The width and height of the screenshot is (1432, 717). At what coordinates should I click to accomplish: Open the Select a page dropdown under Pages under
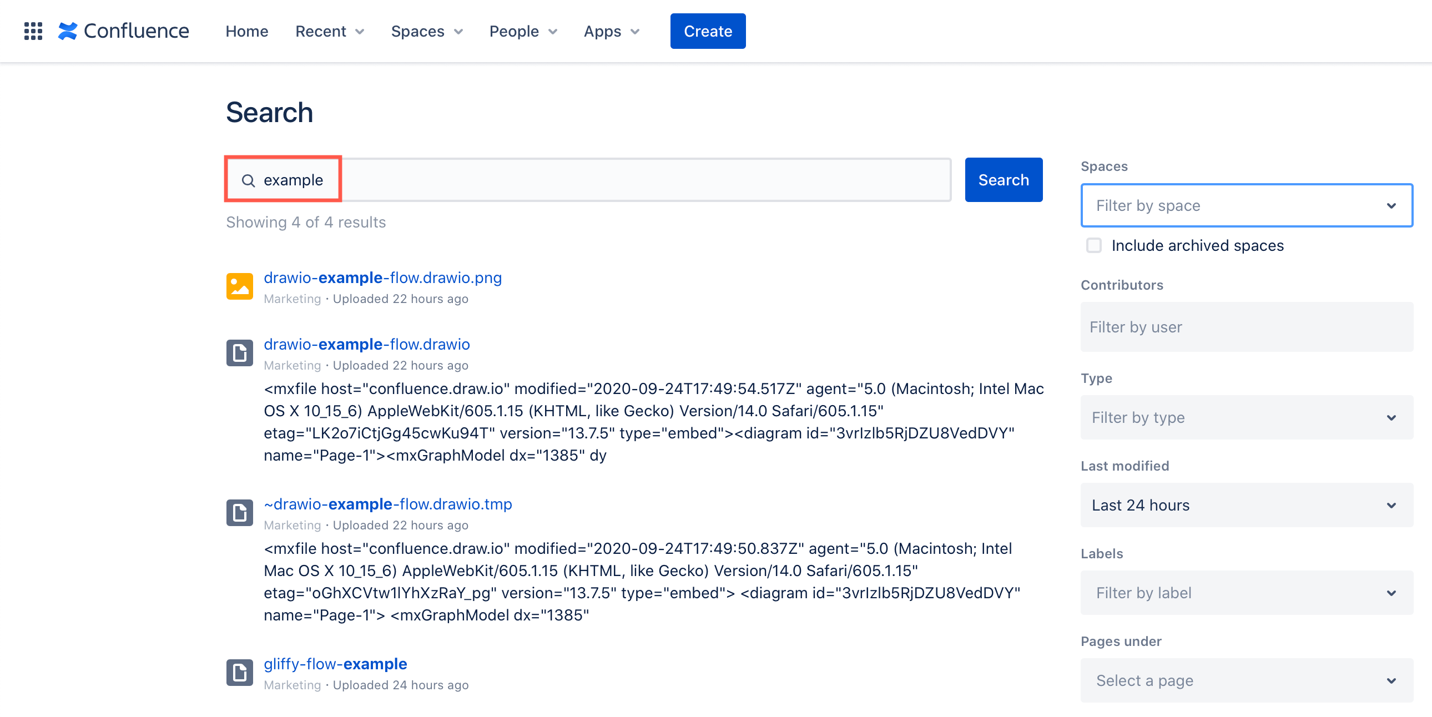tap(1246, 680)
